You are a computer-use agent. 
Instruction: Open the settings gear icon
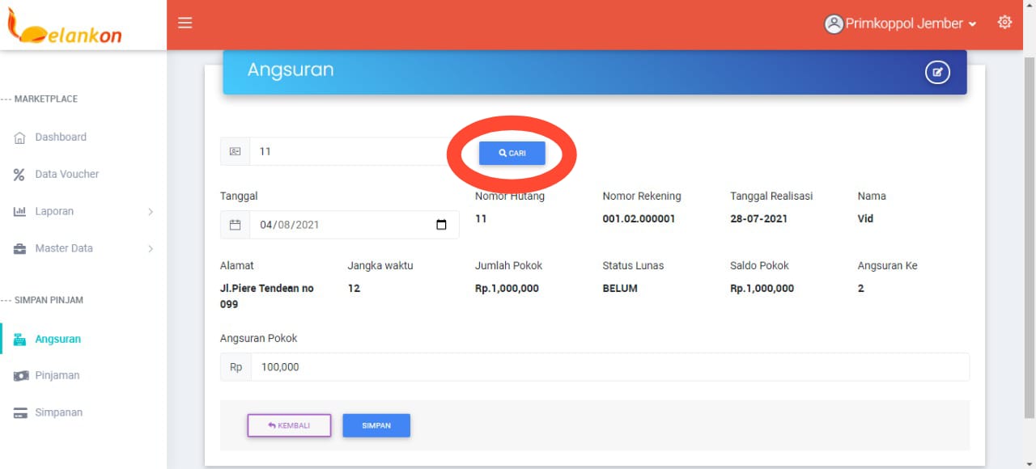[1004, 23]
